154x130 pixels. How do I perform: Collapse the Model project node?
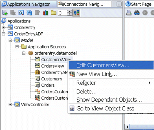[10, 40]
